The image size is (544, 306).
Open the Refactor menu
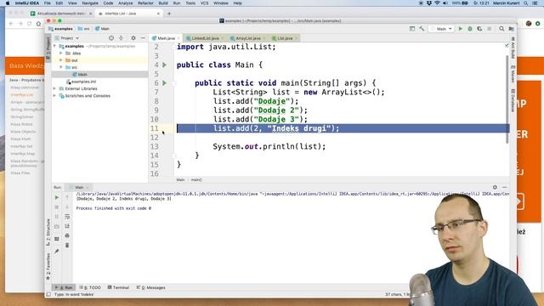145,3
